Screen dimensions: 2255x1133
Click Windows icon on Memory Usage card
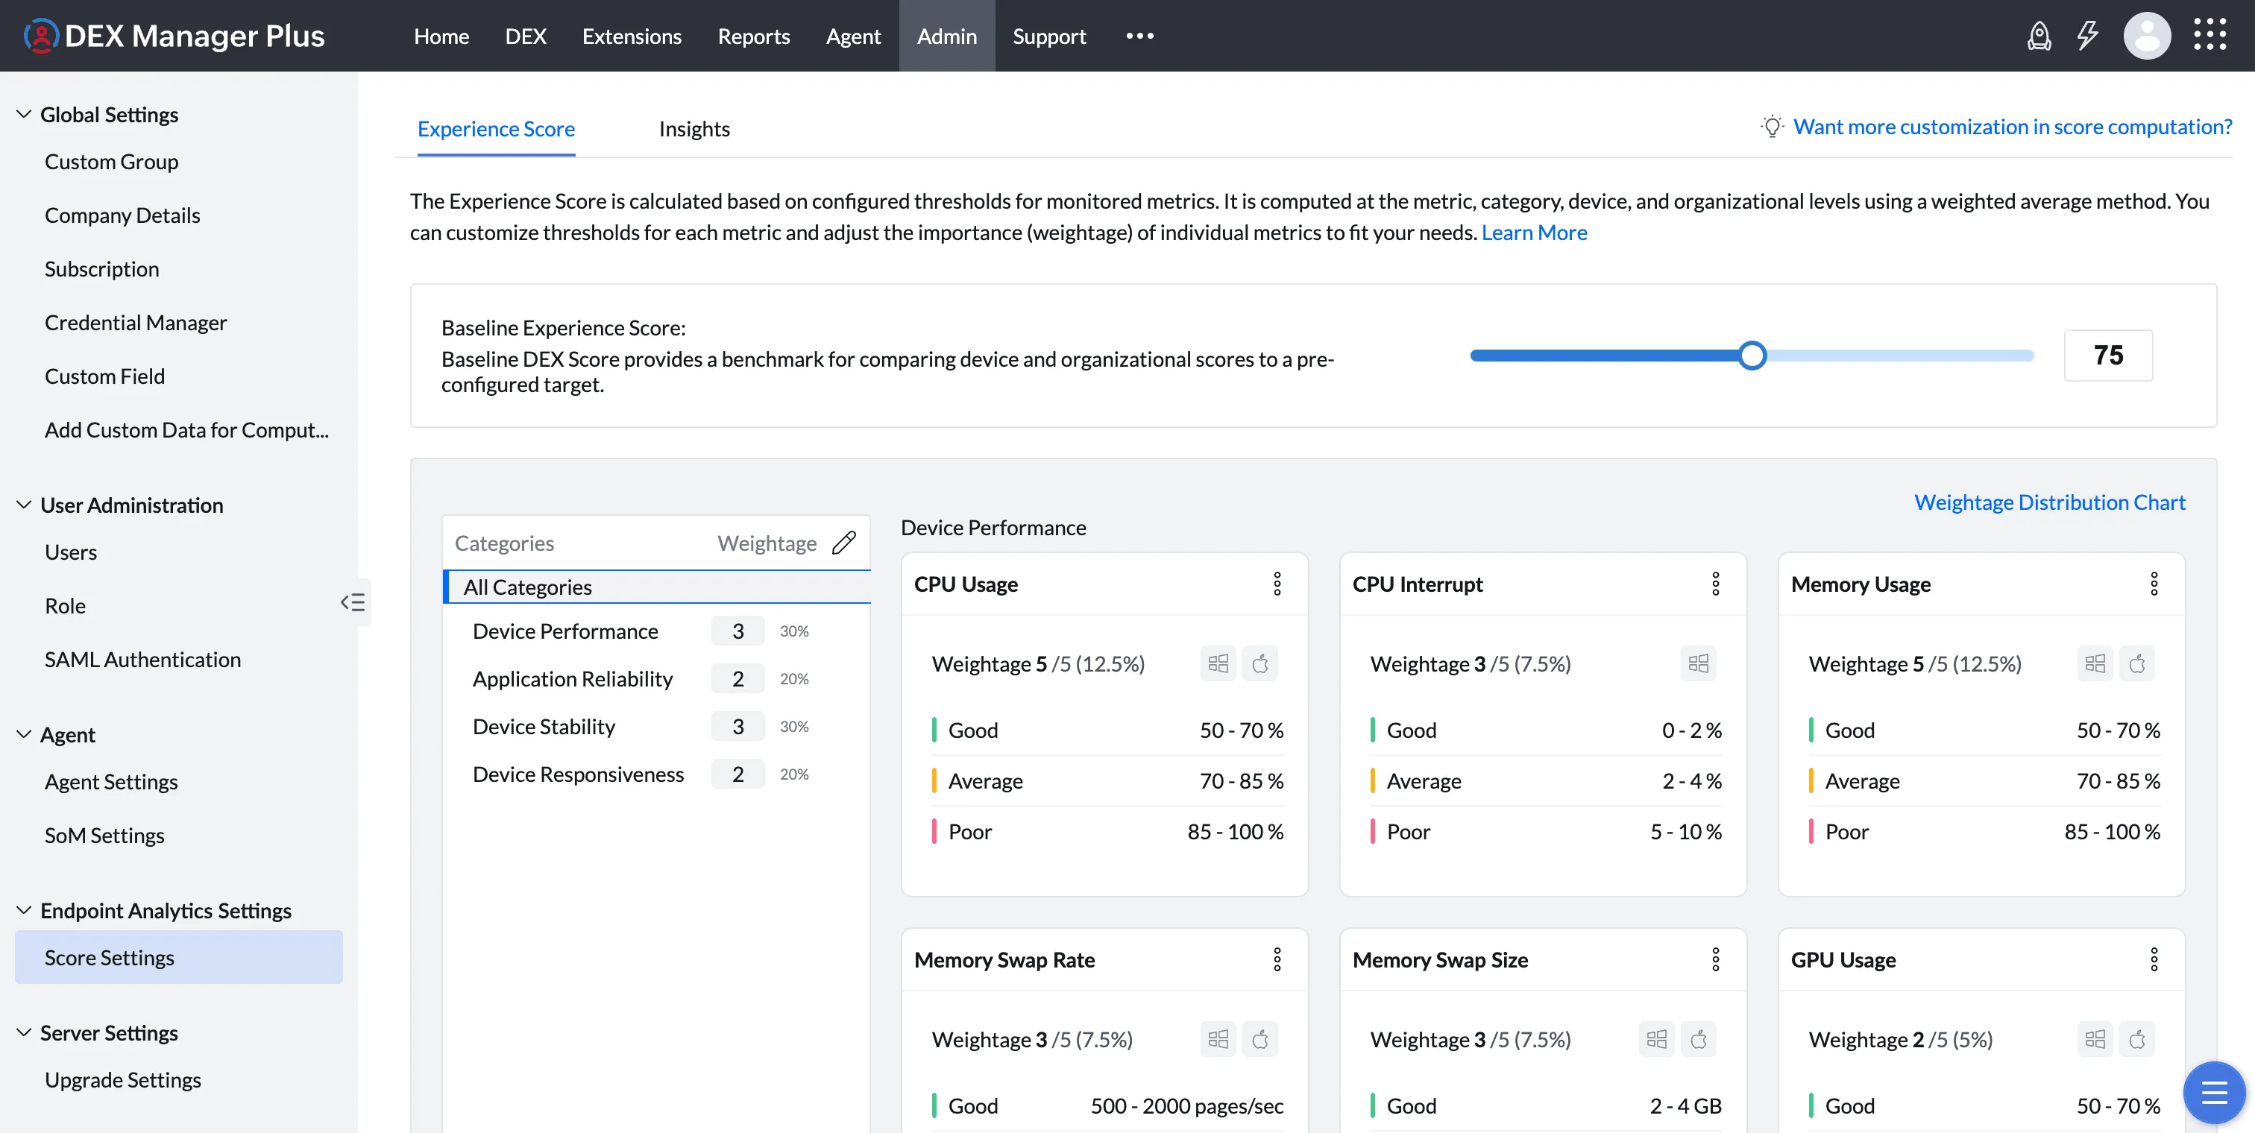[x=2095, y=663]
